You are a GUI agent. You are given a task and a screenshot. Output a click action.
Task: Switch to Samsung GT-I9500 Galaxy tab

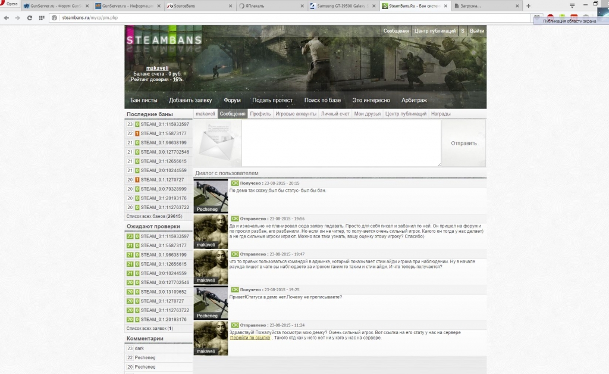[343, 6]
